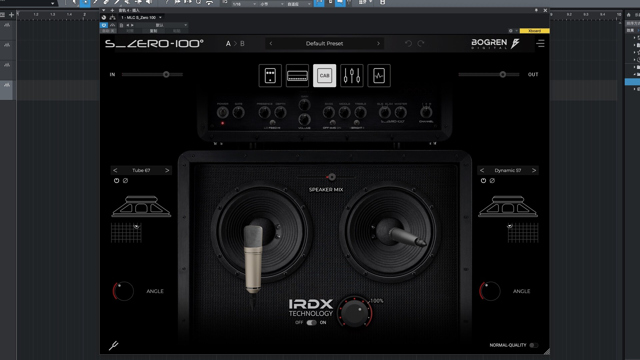Image resolution: width=640 pixels, height=360 pixels.
Task: Open the Default Preset selector
Action: [324, 43]
